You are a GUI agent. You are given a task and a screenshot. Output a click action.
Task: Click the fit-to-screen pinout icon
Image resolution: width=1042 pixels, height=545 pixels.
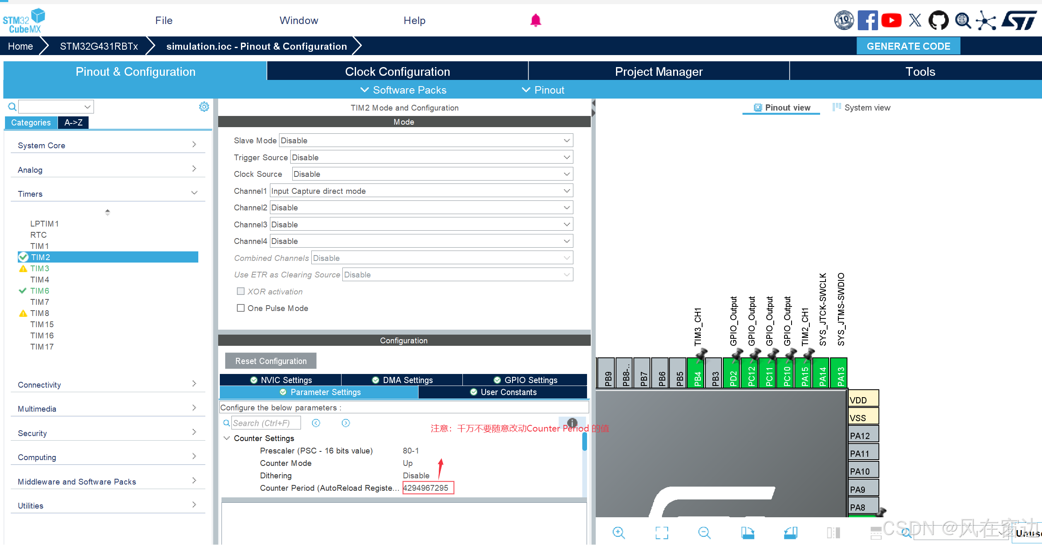pyautogui.click(x=662, y=533)
